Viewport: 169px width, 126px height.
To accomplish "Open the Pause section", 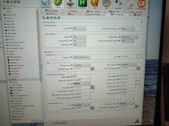I will (106, 4).
